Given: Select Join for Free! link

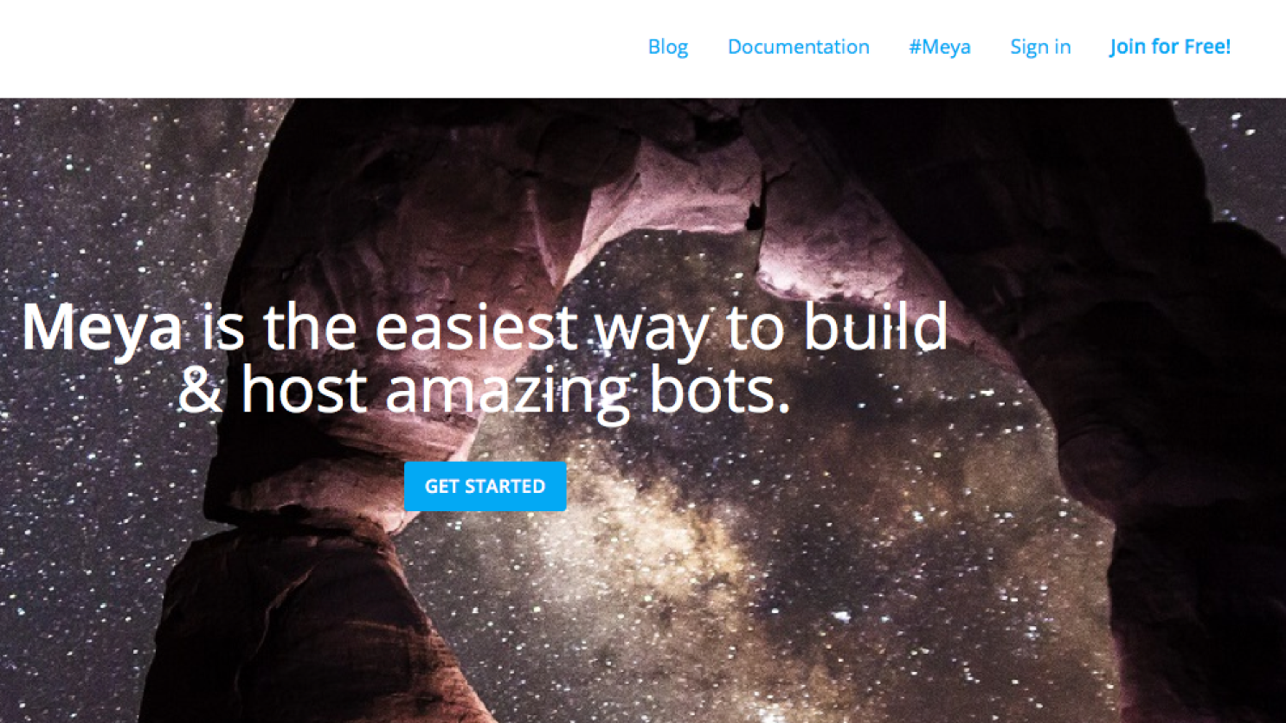Looking at the screenshot, I should click(x=1170, y=47).
